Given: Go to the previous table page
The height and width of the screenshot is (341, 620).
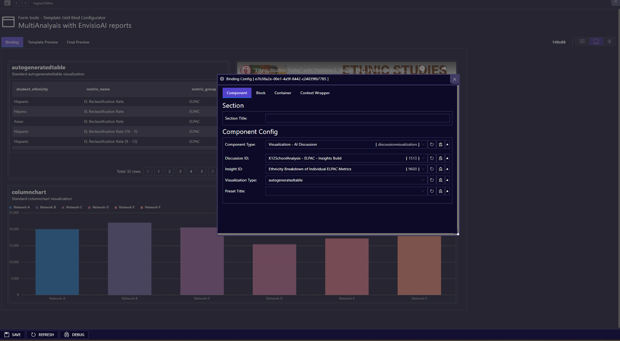Looking at the screenshot, I should tap(148, 171).
